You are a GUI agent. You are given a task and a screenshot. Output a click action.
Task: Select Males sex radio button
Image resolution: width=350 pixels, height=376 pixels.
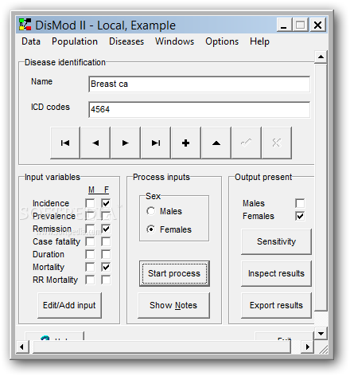[x=151, y=211]
